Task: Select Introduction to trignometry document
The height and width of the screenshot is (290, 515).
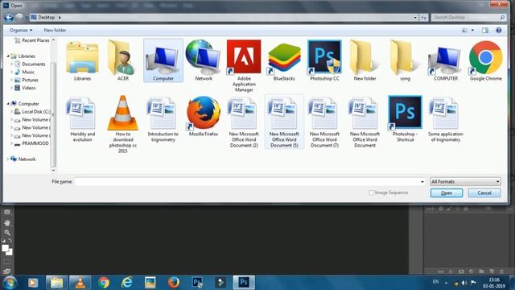Action: pyautogui.click(x=163, y=120)
